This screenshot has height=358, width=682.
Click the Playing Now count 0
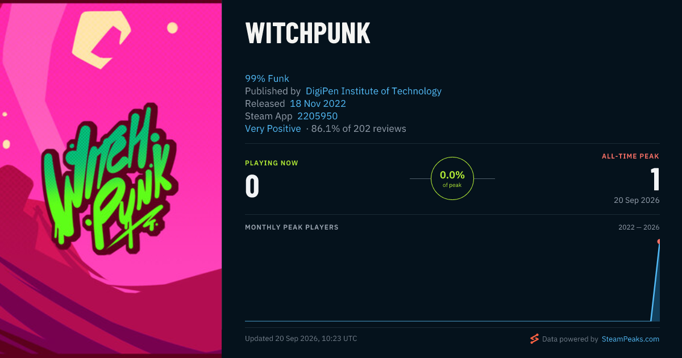pyautogui.click(x=252, y=186)
